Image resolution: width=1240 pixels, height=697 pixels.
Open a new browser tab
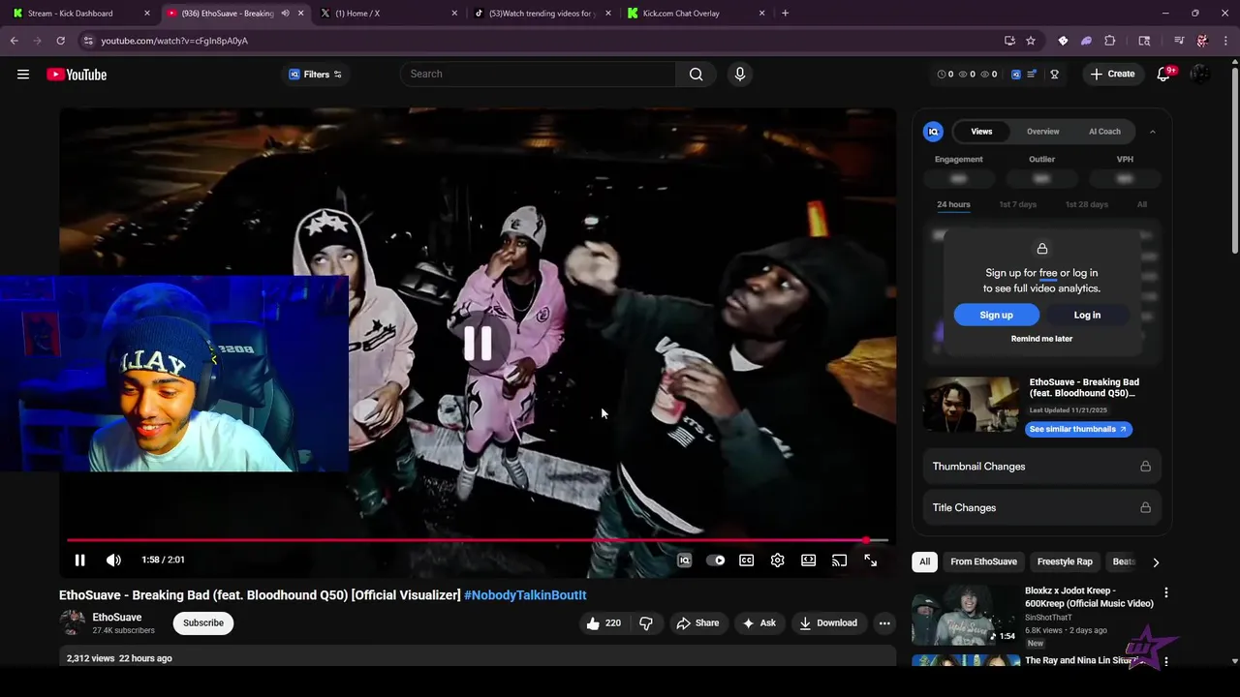785,14
